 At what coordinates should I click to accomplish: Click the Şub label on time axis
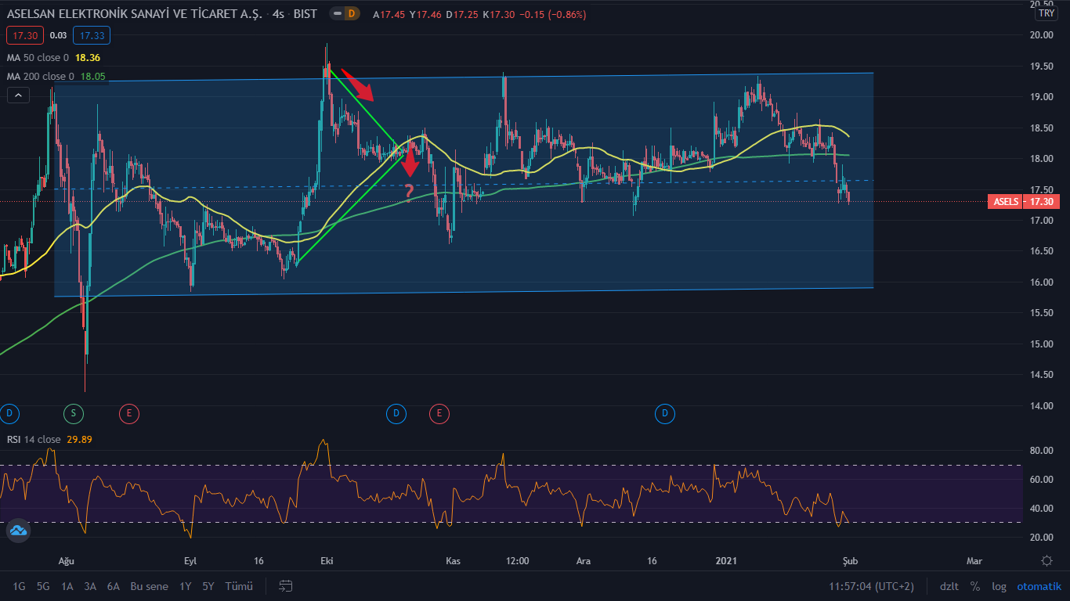tap(850, 561)
